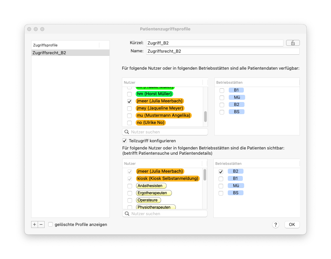Click the magnifier icon in the full-access Nutzer search
This screenshot has height=259, width=331.
(x=127, y=132)
